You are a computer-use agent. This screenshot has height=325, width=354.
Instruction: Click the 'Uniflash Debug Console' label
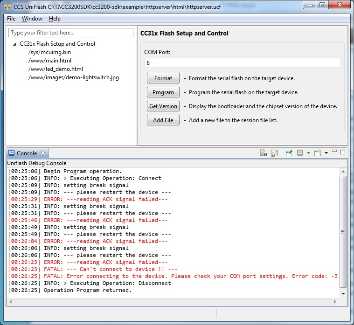click(37, 163)
